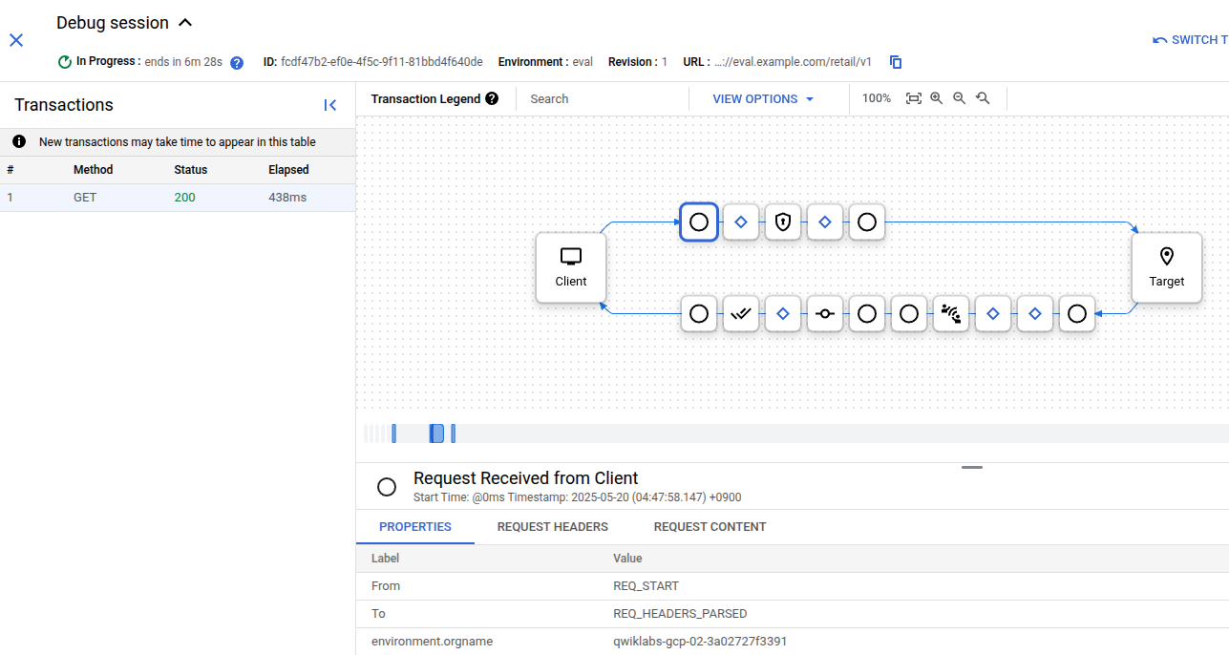Image resolution: width=1229 pixels, height=655 pixels.
Task: Collapse the Debug session header chevron
Action: point(185,23)
